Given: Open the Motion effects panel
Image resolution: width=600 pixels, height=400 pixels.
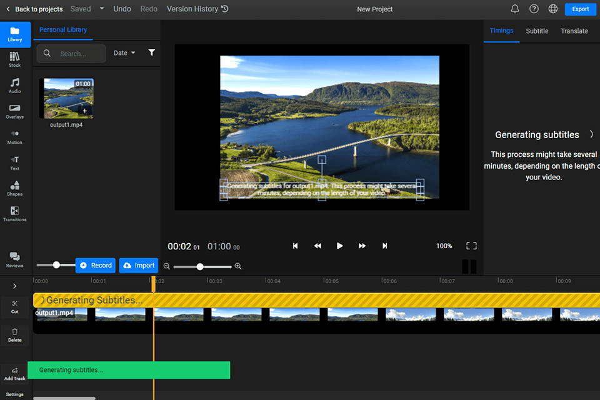Looking at the screenshot, I should click(x=14, y=137).
